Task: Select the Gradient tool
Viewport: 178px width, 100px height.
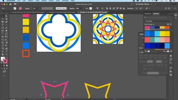Action: (x=6, y=42)
